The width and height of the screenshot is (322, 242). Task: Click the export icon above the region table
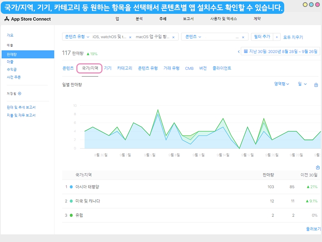coord(318,167)
